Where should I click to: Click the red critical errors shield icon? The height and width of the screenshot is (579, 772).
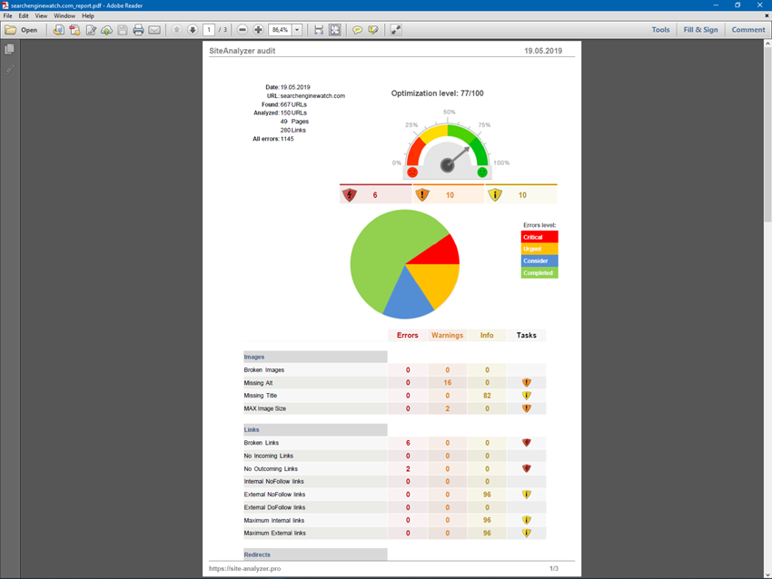(x=349, y=195)
